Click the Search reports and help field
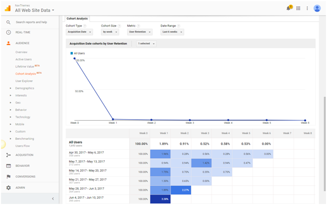 click(x=31, y=22)
